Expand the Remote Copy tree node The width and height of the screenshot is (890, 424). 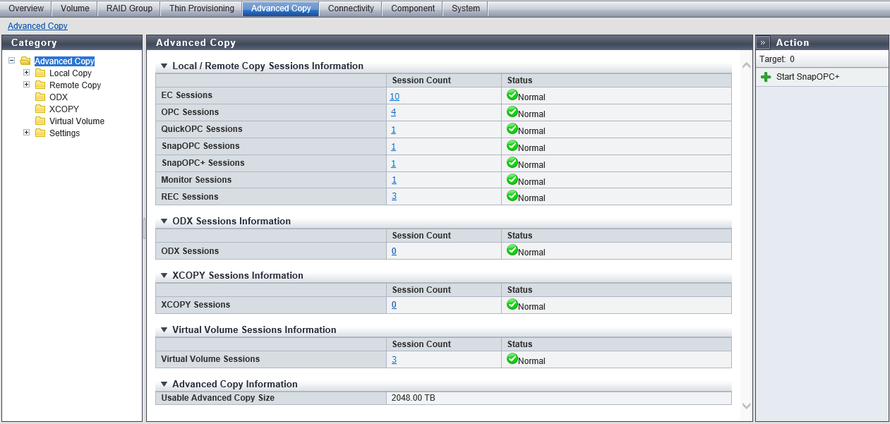[27, 85]
